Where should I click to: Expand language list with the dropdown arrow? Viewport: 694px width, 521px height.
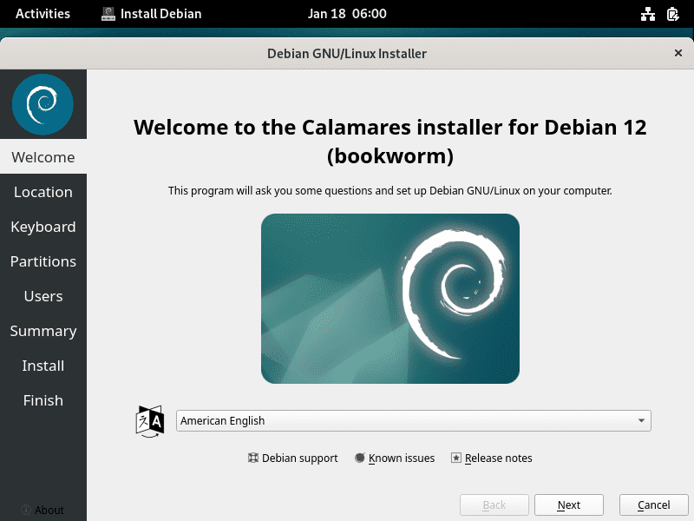click(641, 420)
